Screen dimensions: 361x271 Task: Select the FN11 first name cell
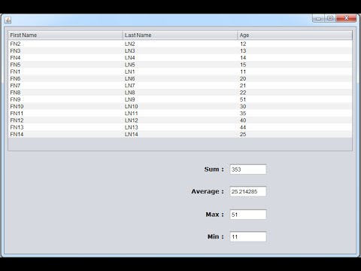(65, 114)
